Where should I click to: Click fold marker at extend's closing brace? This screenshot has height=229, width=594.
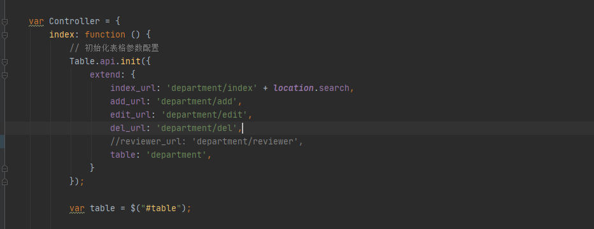[4, 168]
